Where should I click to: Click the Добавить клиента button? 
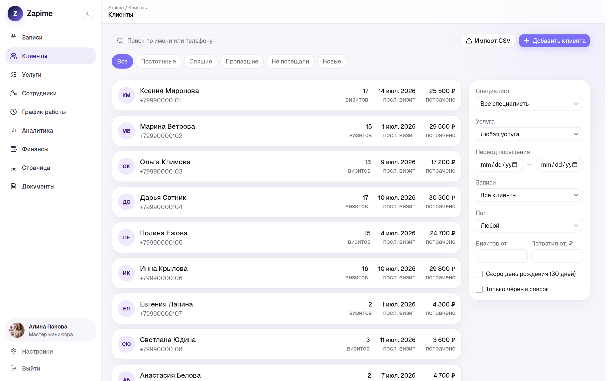(554, 41)
